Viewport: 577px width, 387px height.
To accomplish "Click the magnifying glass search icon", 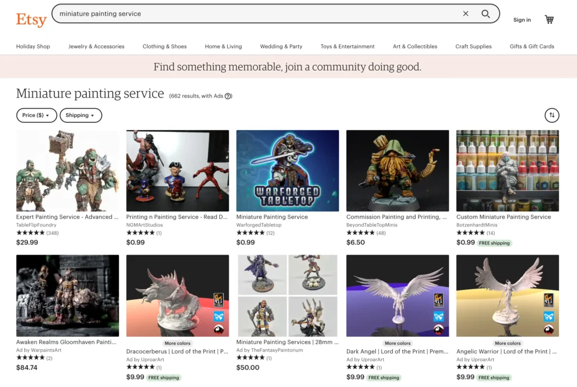I will click(485, 14).
